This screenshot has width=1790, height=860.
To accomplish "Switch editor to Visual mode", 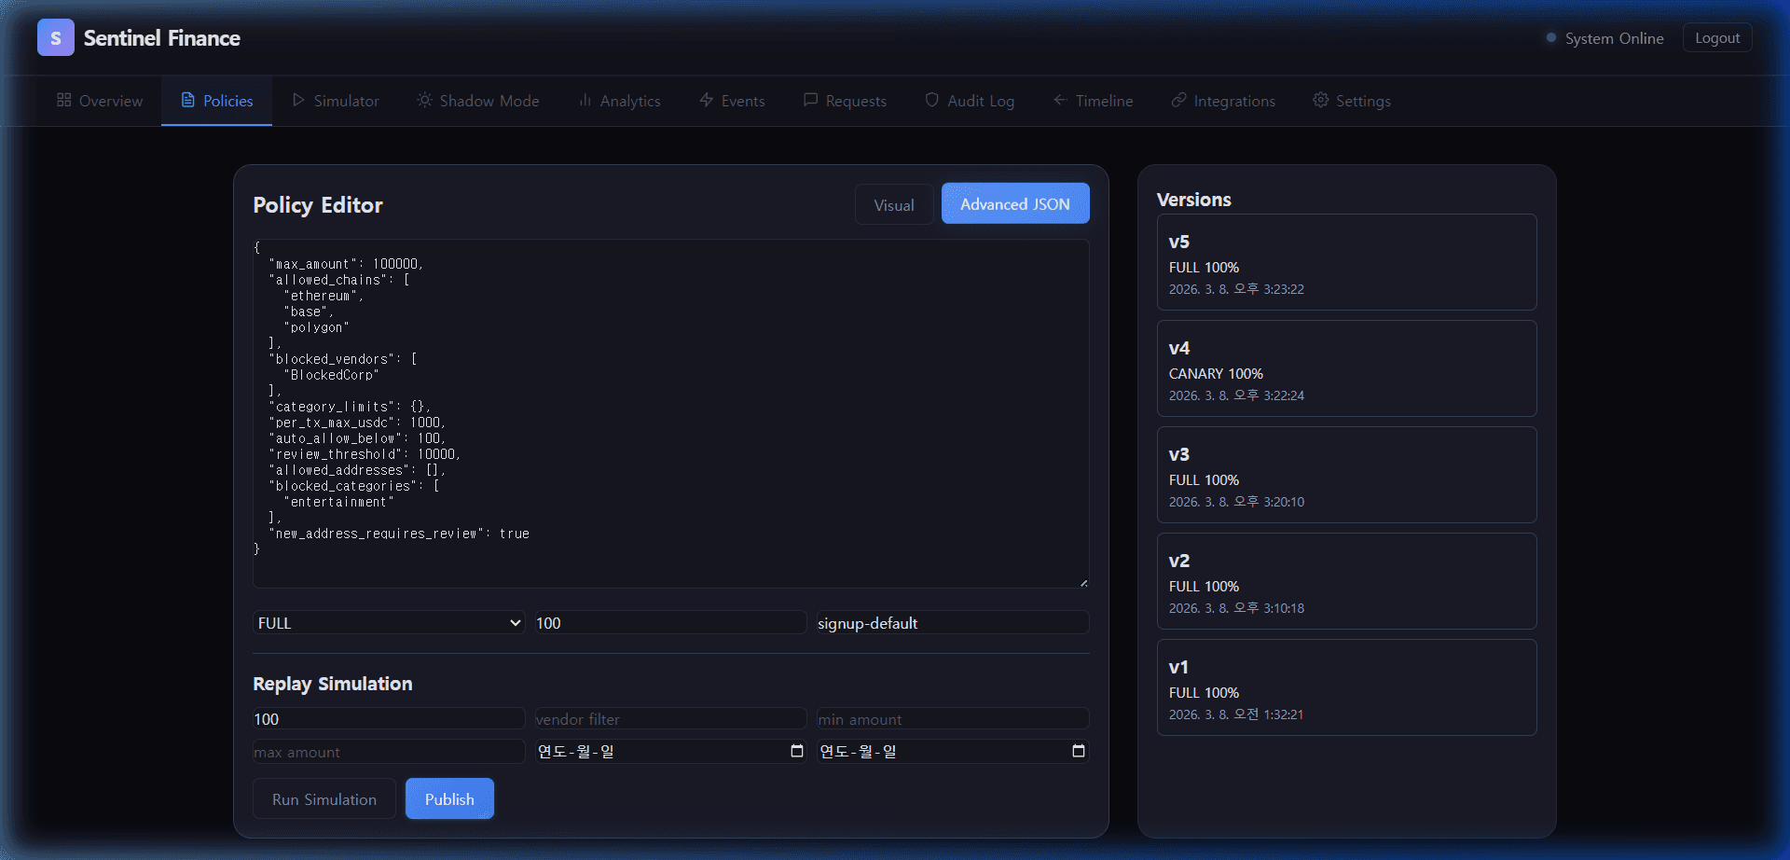I will pos(893,205).
